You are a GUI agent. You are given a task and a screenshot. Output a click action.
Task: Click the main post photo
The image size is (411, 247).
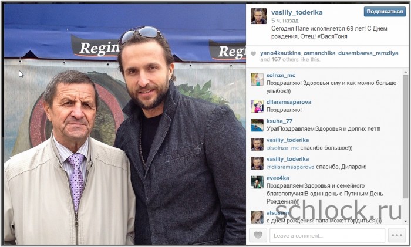(x=124, y=124)
